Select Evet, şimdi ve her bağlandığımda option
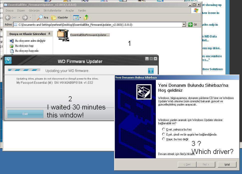 click(163, 134)
